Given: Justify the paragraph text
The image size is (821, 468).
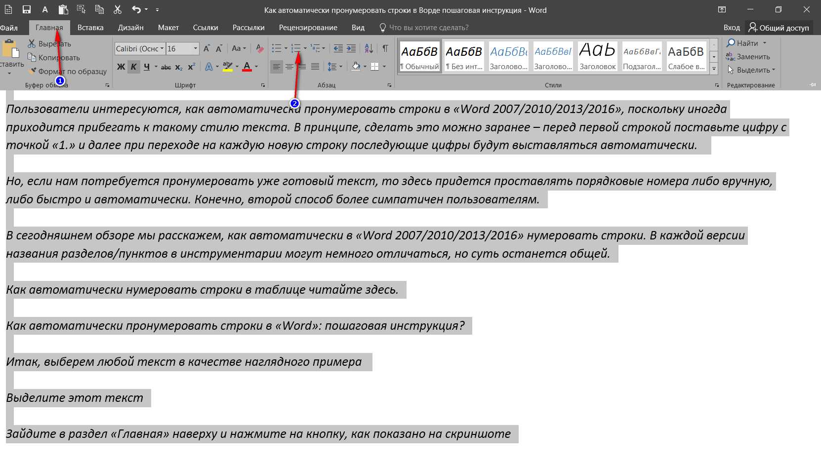Looking at the screenshot, I should [x=315, y=67].
